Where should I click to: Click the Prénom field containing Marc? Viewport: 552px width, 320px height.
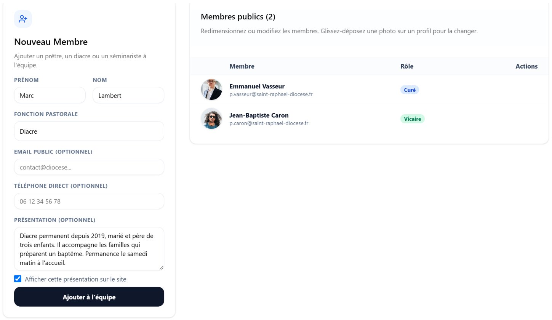(50, 95)
